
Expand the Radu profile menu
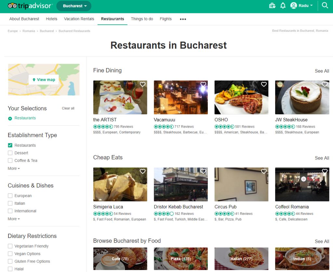point(301,6)
